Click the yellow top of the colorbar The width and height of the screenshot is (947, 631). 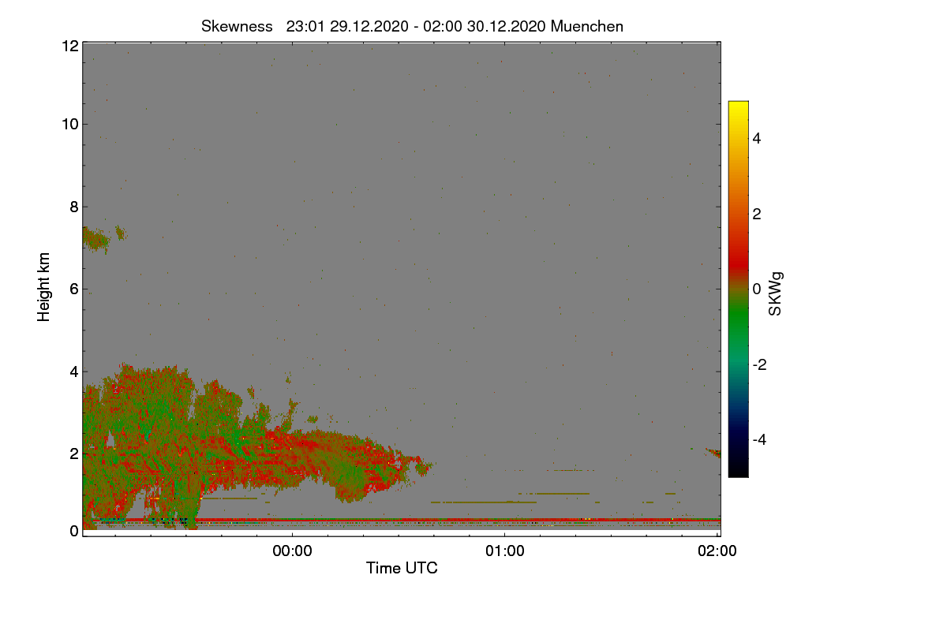[x=738, y=106]
